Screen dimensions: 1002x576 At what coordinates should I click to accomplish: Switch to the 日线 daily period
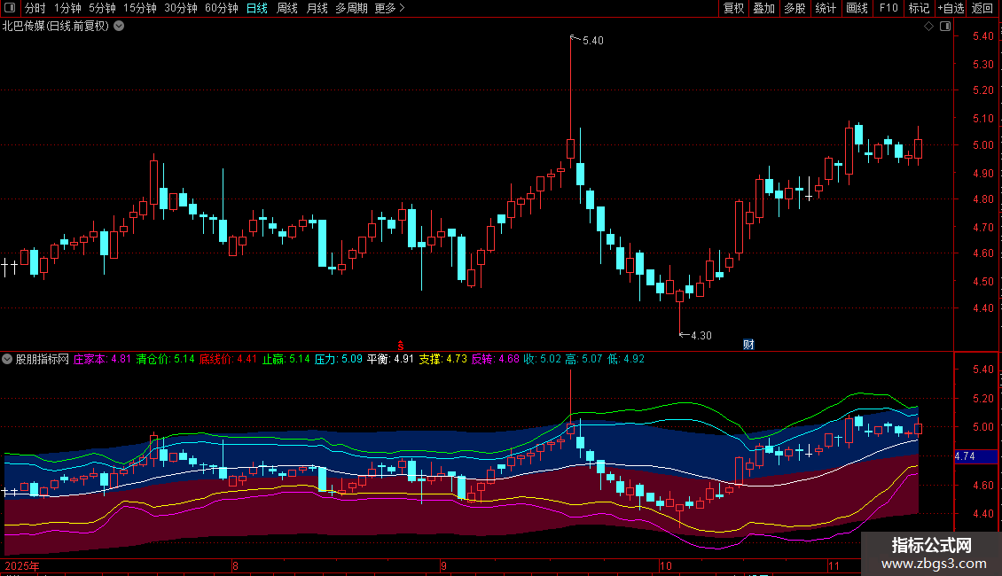pos(256,9)
